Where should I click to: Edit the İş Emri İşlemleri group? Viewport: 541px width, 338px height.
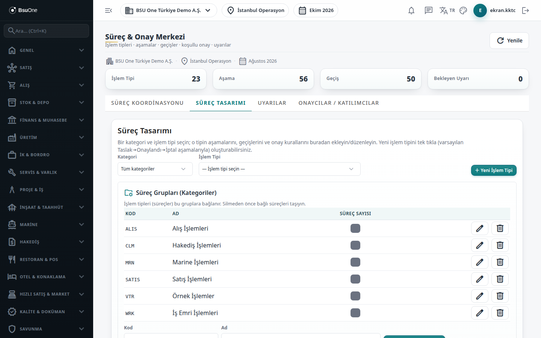pyautogui.click(x=480, y=313)
